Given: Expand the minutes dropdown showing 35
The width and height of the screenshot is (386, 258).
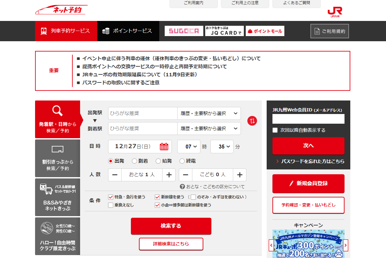Looking at the screenshot, I should click(222, 147).
